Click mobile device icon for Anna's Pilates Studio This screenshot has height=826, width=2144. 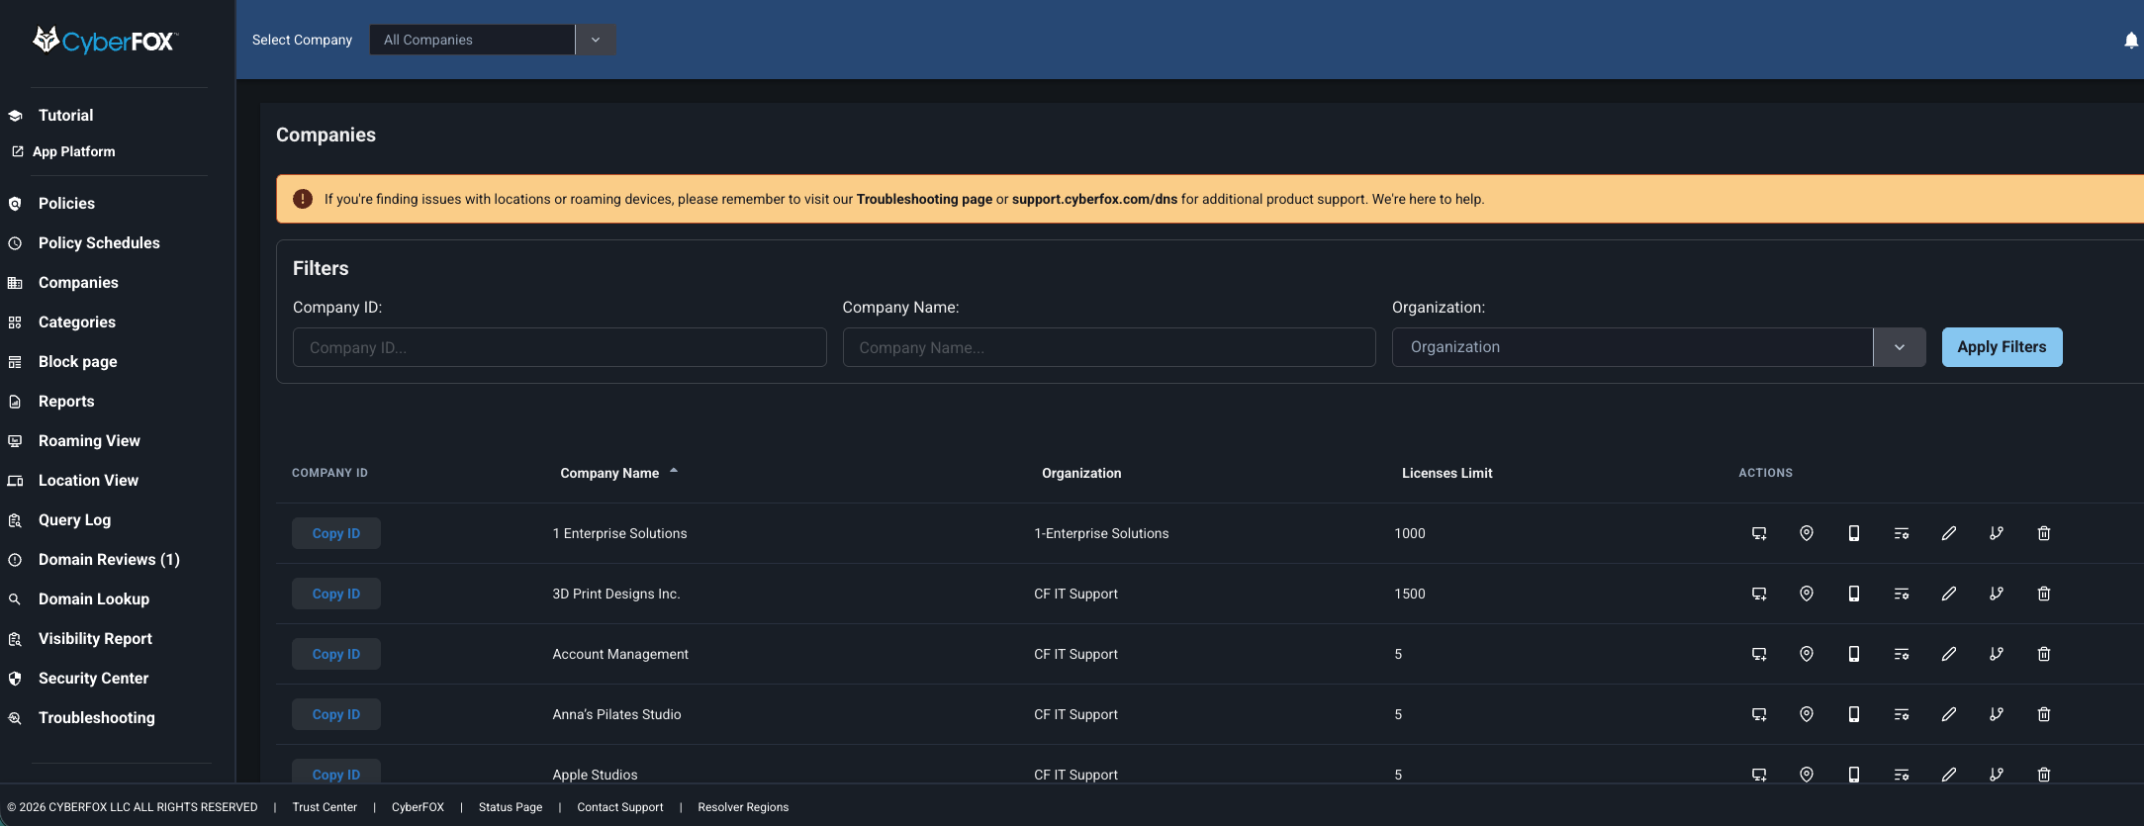pyautogui.click(x=1854, y=714)
